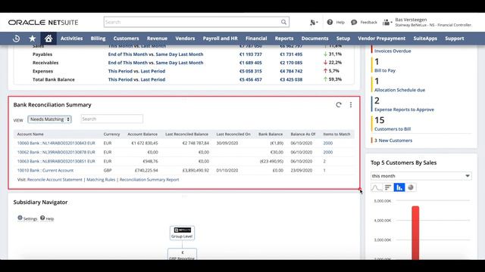Open the Payroll and HR menu
Screen dimensions: 485x272
[x=221, y=39]
